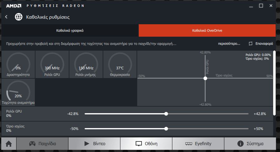Click the vertical scrollbar on the right
Viewport: 280px width, 152px height.
pyautogui.click(x=274, y=83)
